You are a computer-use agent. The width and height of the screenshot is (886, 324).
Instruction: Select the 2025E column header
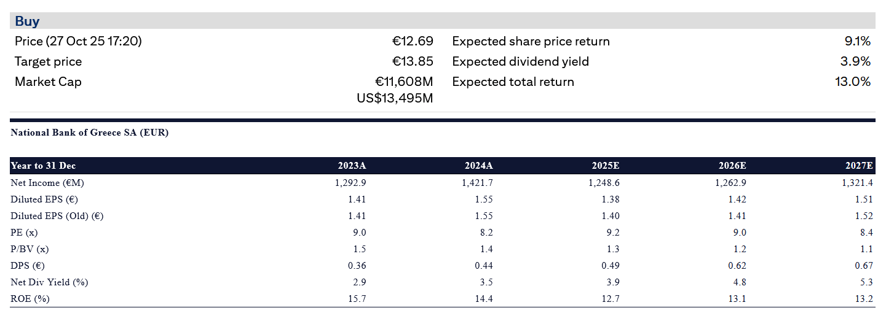click(605, 166)
